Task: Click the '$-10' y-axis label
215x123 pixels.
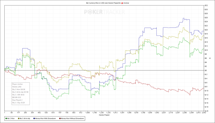Action: (x=206, y=91)
